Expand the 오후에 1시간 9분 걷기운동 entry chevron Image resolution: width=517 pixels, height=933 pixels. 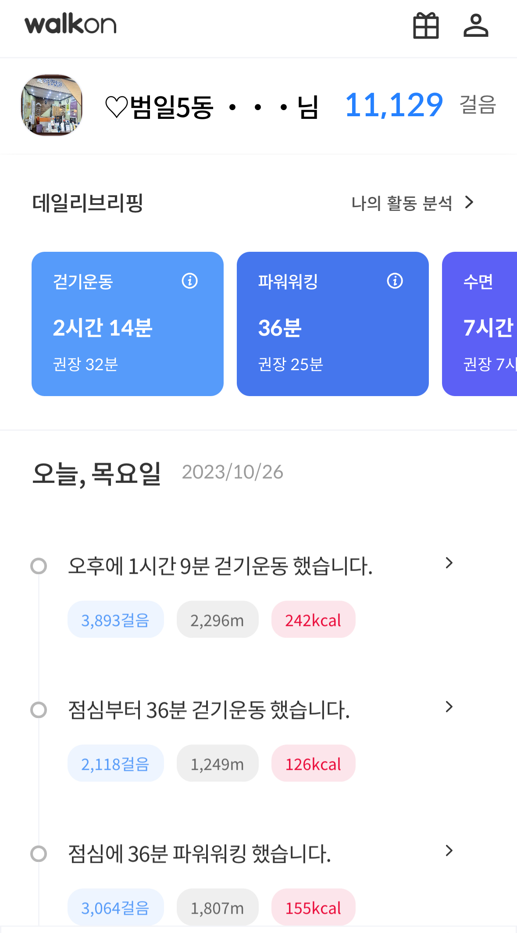(449, 563)
